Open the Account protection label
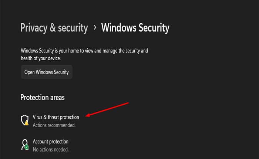 click(x=51, y=142)
